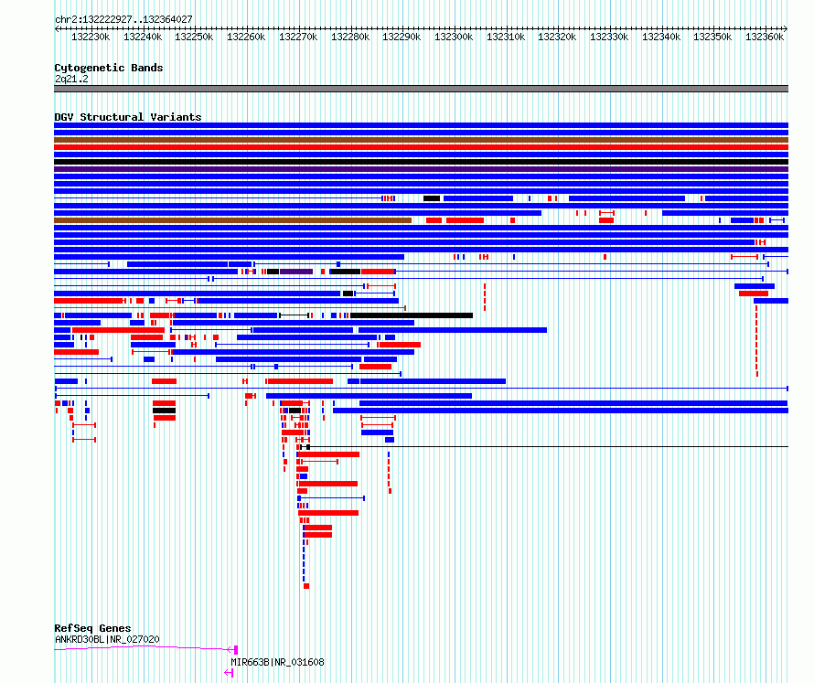Open the DGV Structural Variants track title
The height and width of the screenshot is (683, 814).
(x=128, y=117)
